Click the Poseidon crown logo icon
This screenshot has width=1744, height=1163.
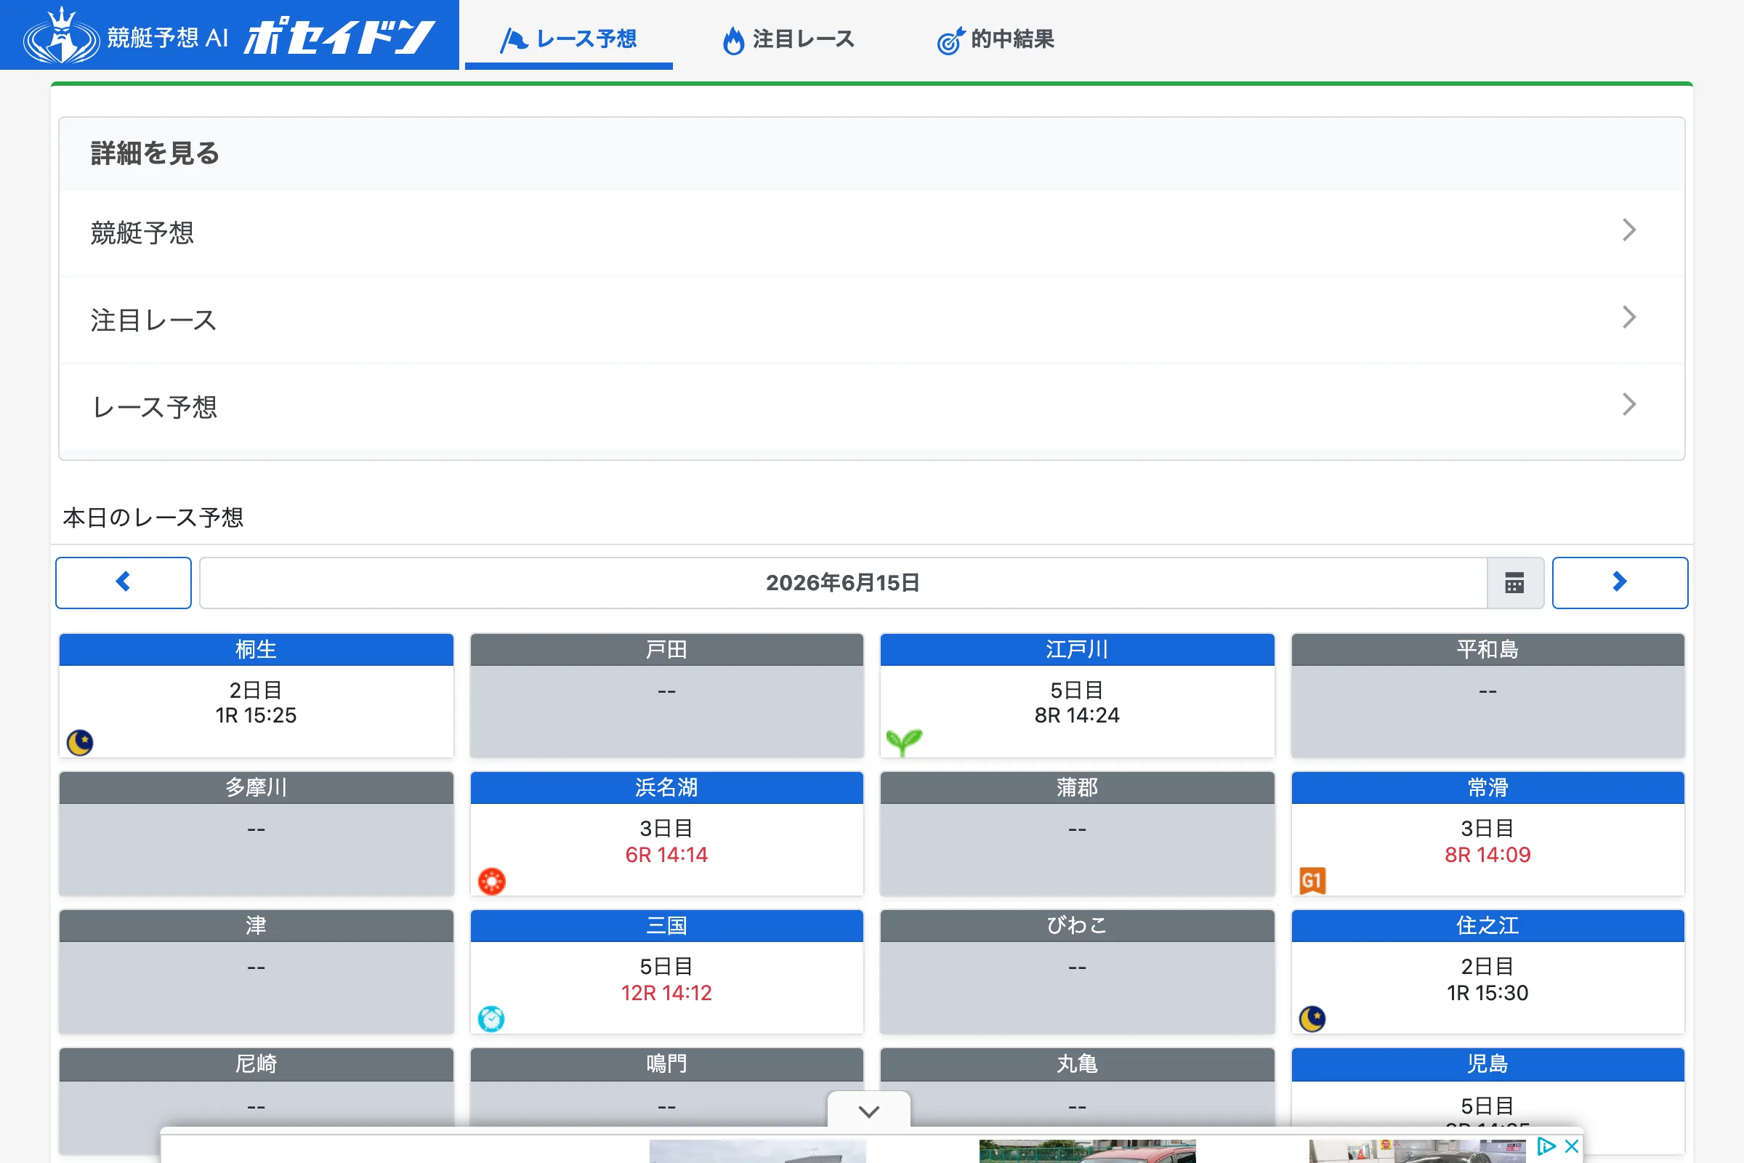(62, 35)
